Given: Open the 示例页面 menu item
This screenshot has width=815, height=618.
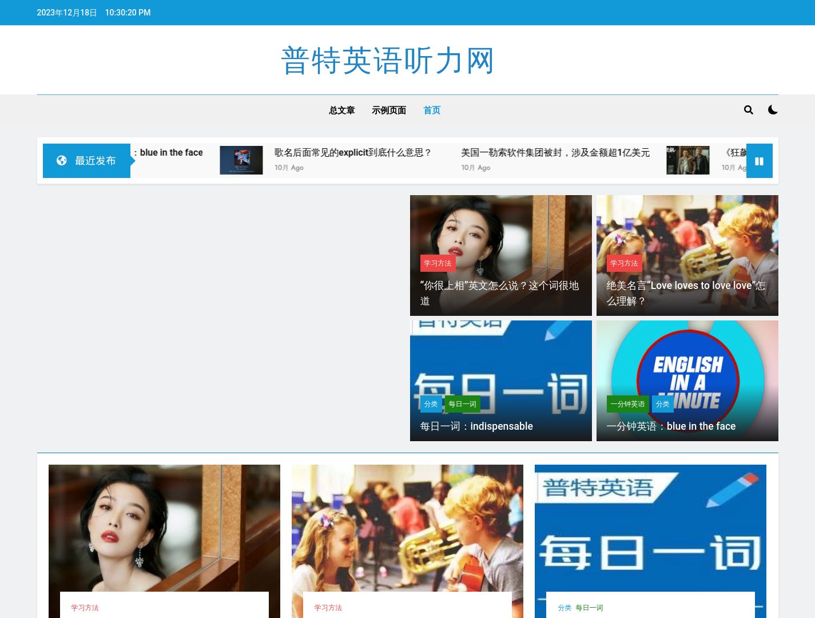Looking at the screenshot, I should click(389, 110).
